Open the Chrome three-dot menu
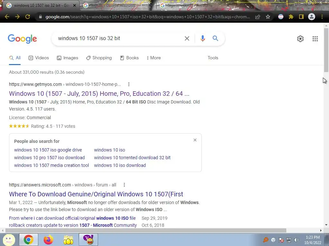 click(322, 17)
